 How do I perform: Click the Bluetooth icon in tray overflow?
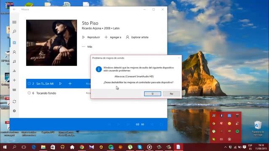[222, 116]
